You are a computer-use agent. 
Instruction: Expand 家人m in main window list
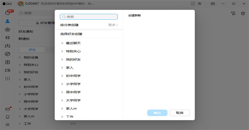tap(20, 116)
